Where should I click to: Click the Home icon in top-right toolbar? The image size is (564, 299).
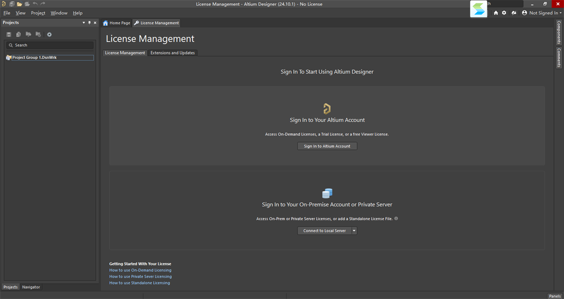pyautogui.click(x=496, y=13)
